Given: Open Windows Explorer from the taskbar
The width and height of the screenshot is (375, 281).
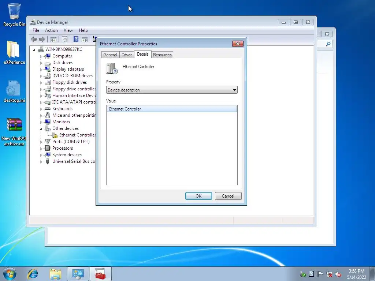Looking at the screenshot, I should pyautogui.click(x=55, y=274).
